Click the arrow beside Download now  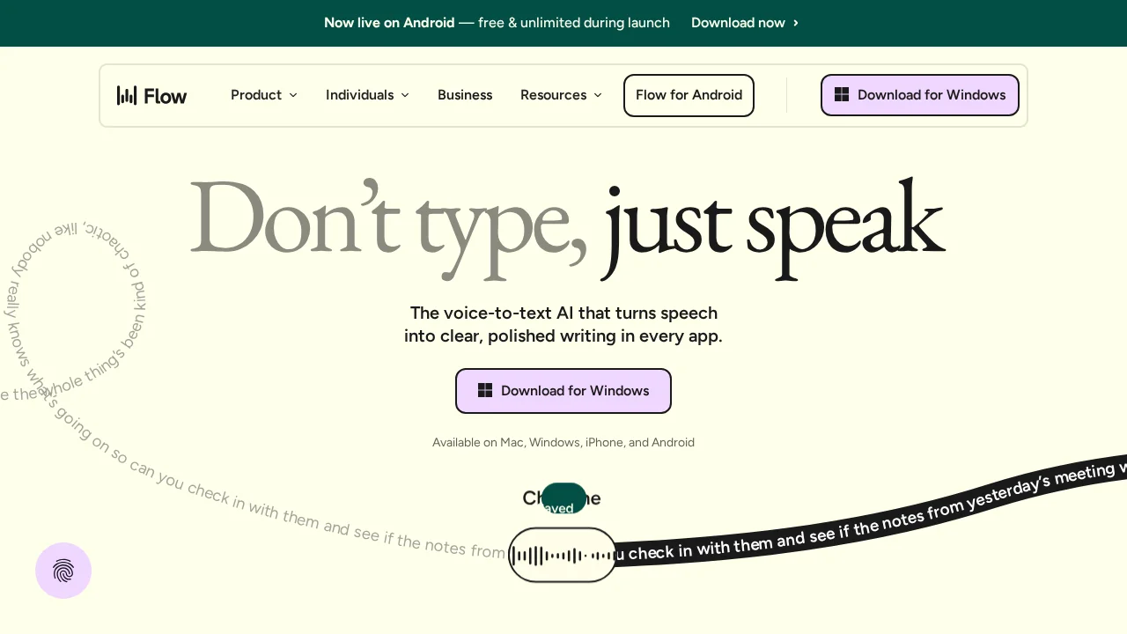[796, 23]
